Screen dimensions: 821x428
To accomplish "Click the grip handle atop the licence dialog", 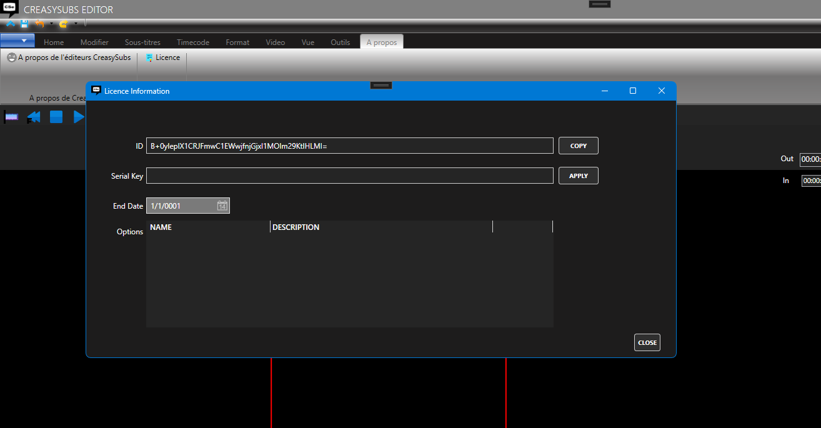I will (381, 85).
